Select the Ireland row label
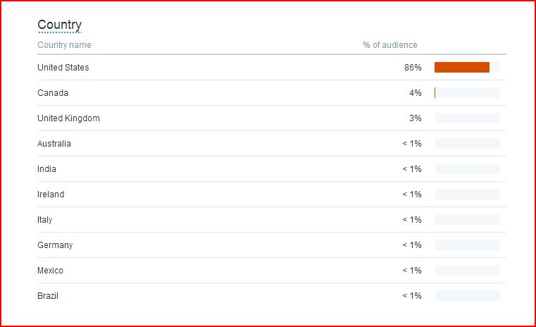This screenshot has height=327, width=536. click(x=51, y=194)
